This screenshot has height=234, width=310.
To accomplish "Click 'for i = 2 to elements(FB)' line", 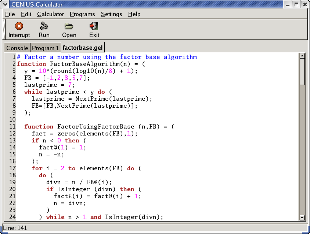I will (86, 168).
